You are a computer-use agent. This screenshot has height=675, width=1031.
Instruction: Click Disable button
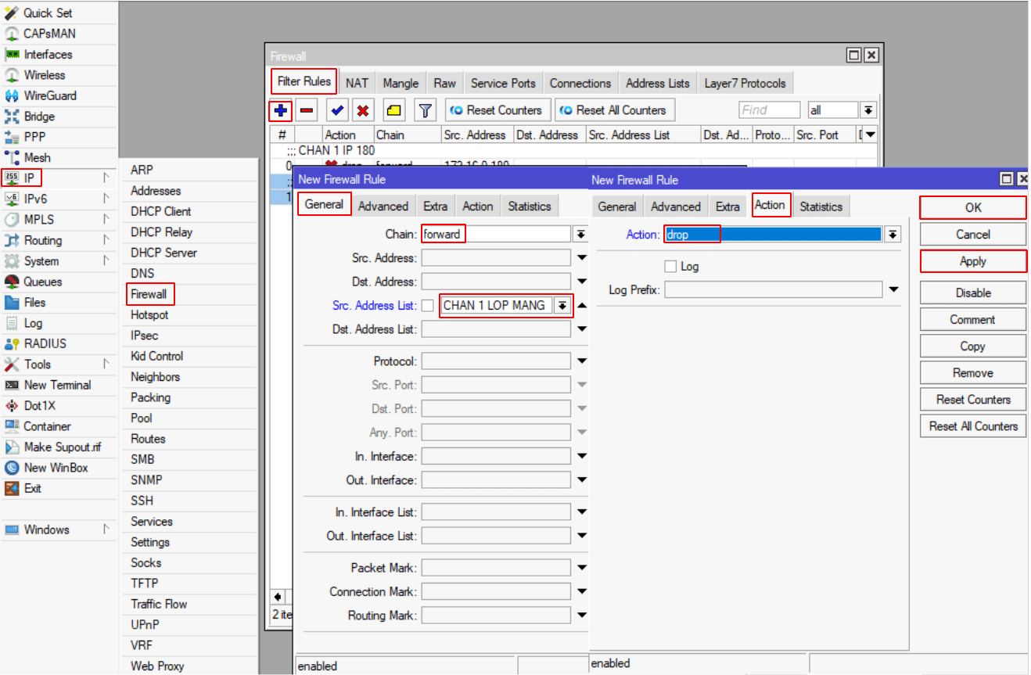point(972,293)
